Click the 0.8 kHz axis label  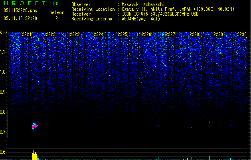coord(3,112)
